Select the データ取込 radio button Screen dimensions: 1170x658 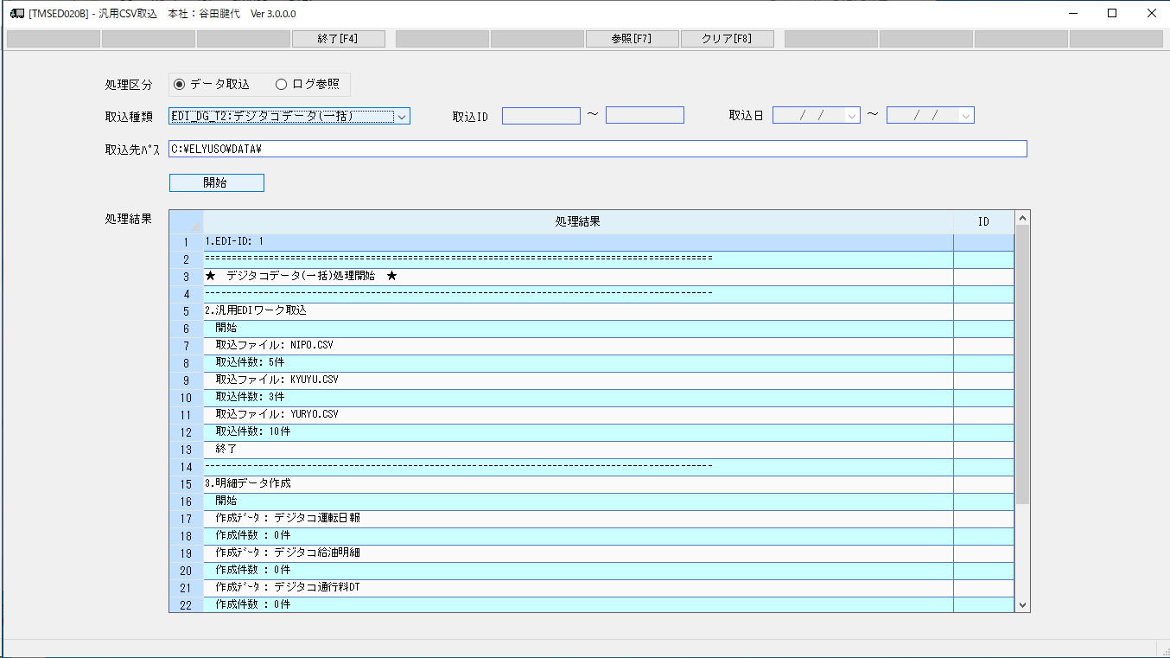pos(180,85)
